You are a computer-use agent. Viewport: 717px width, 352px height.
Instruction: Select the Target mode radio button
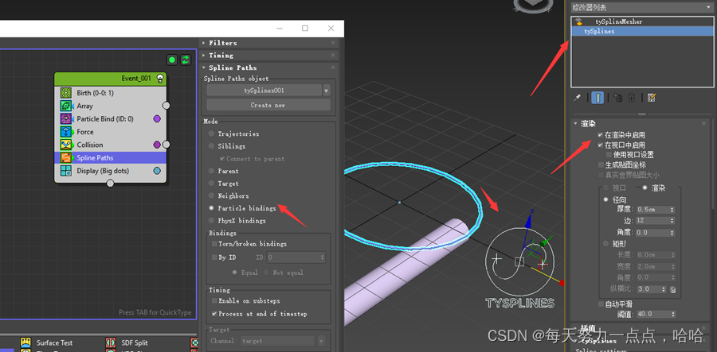coord(211,184)
